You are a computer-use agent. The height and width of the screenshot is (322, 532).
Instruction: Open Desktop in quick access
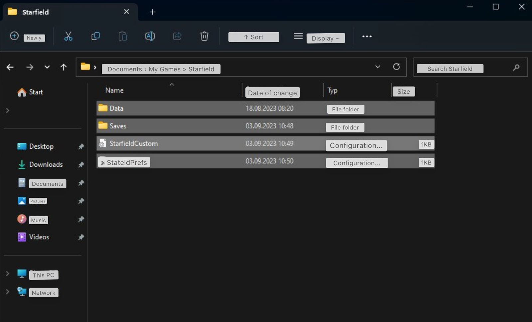coord(35,146)
